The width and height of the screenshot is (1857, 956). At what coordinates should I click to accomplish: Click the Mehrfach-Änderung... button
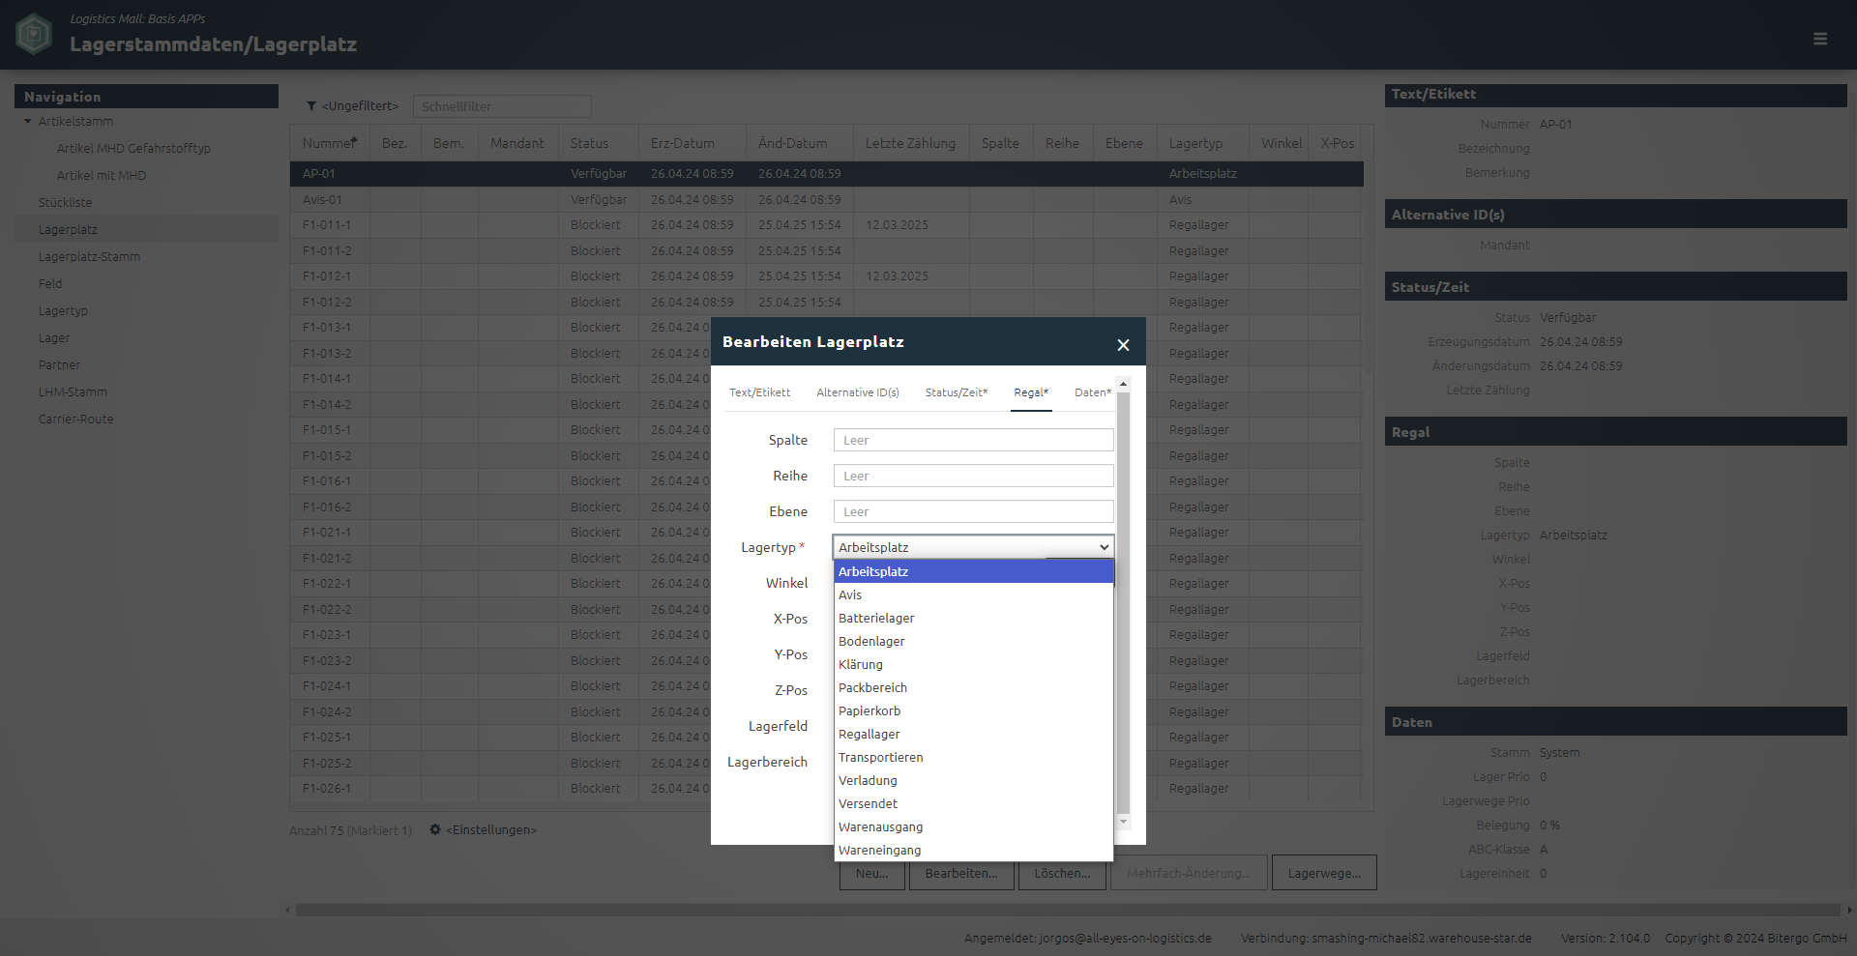tap(1189, 873)
